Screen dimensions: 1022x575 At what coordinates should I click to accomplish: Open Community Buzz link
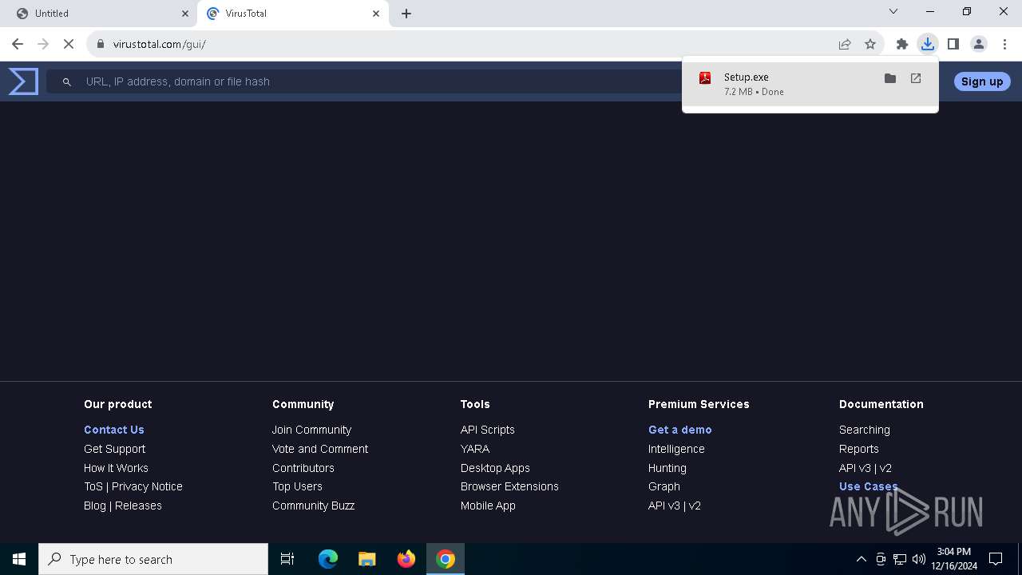click(x=313, y=506)
